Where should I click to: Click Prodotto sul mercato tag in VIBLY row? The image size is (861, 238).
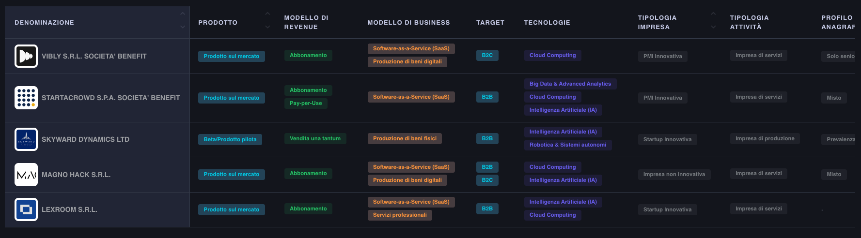tap(232, 56)
